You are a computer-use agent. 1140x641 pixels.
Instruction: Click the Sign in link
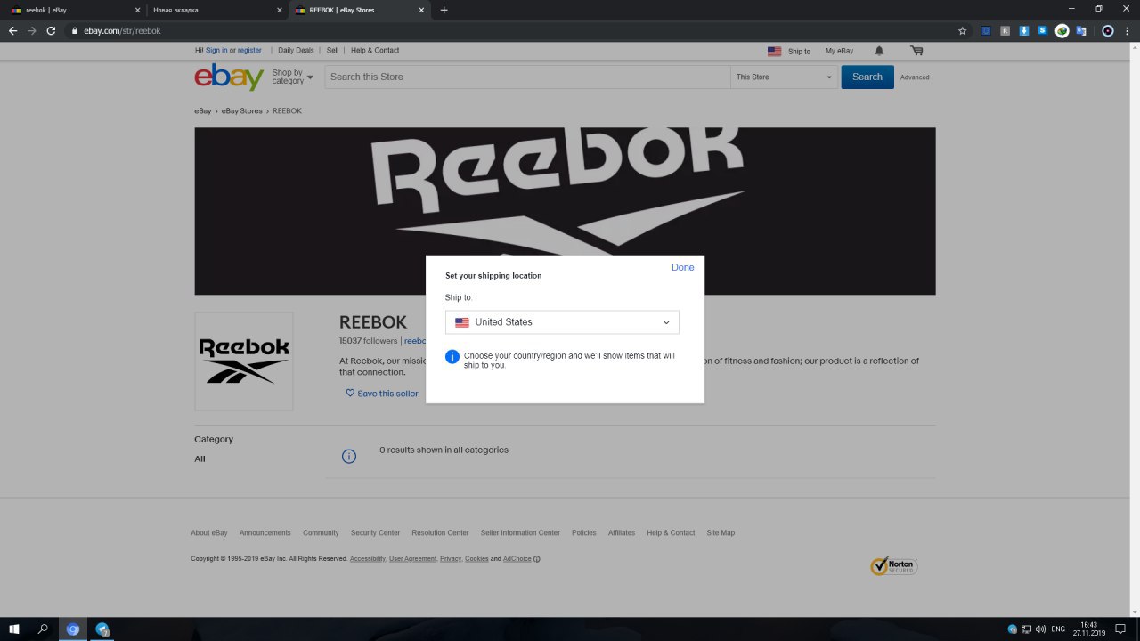pyautogui.click(x=216, y=51)
